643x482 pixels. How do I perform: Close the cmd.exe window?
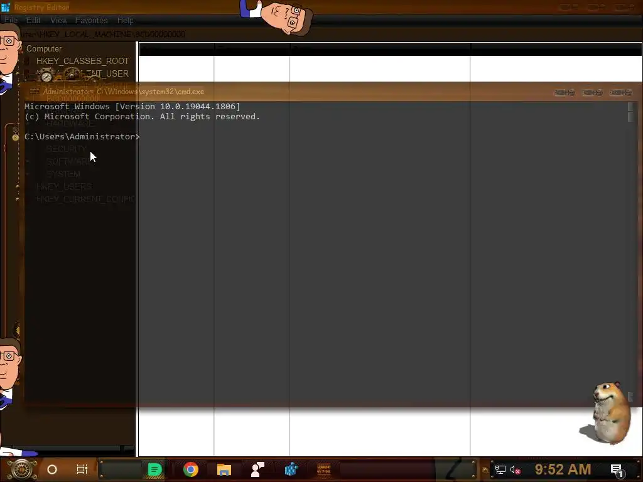point(621,93)
